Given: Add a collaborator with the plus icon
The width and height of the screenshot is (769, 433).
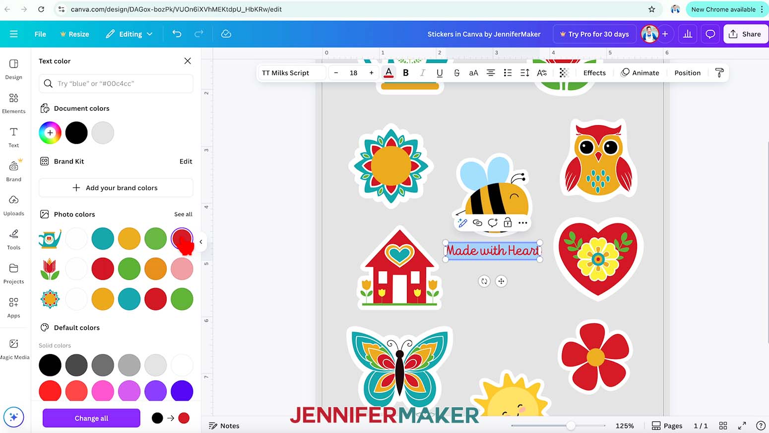Looking at the screenshot, I should click(665, 34).
